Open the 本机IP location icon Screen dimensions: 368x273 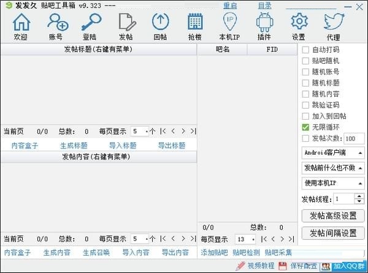point(230,21)
